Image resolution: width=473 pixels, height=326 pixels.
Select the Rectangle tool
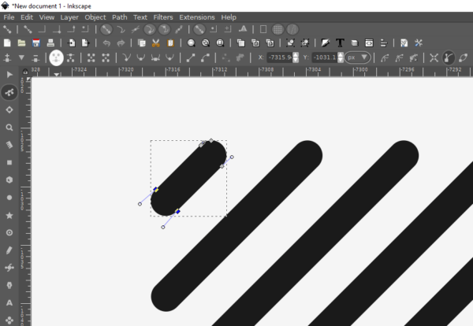(x=9, y=162)
